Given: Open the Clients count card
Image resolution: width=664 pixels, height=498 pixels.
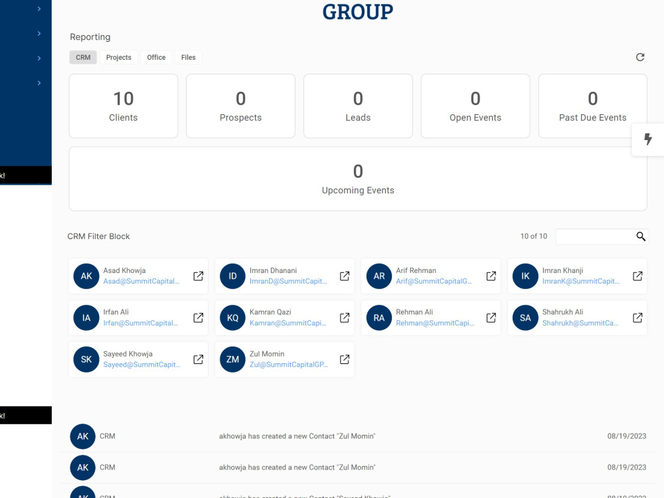Looking at the screenshot, I should pos(124,106).
